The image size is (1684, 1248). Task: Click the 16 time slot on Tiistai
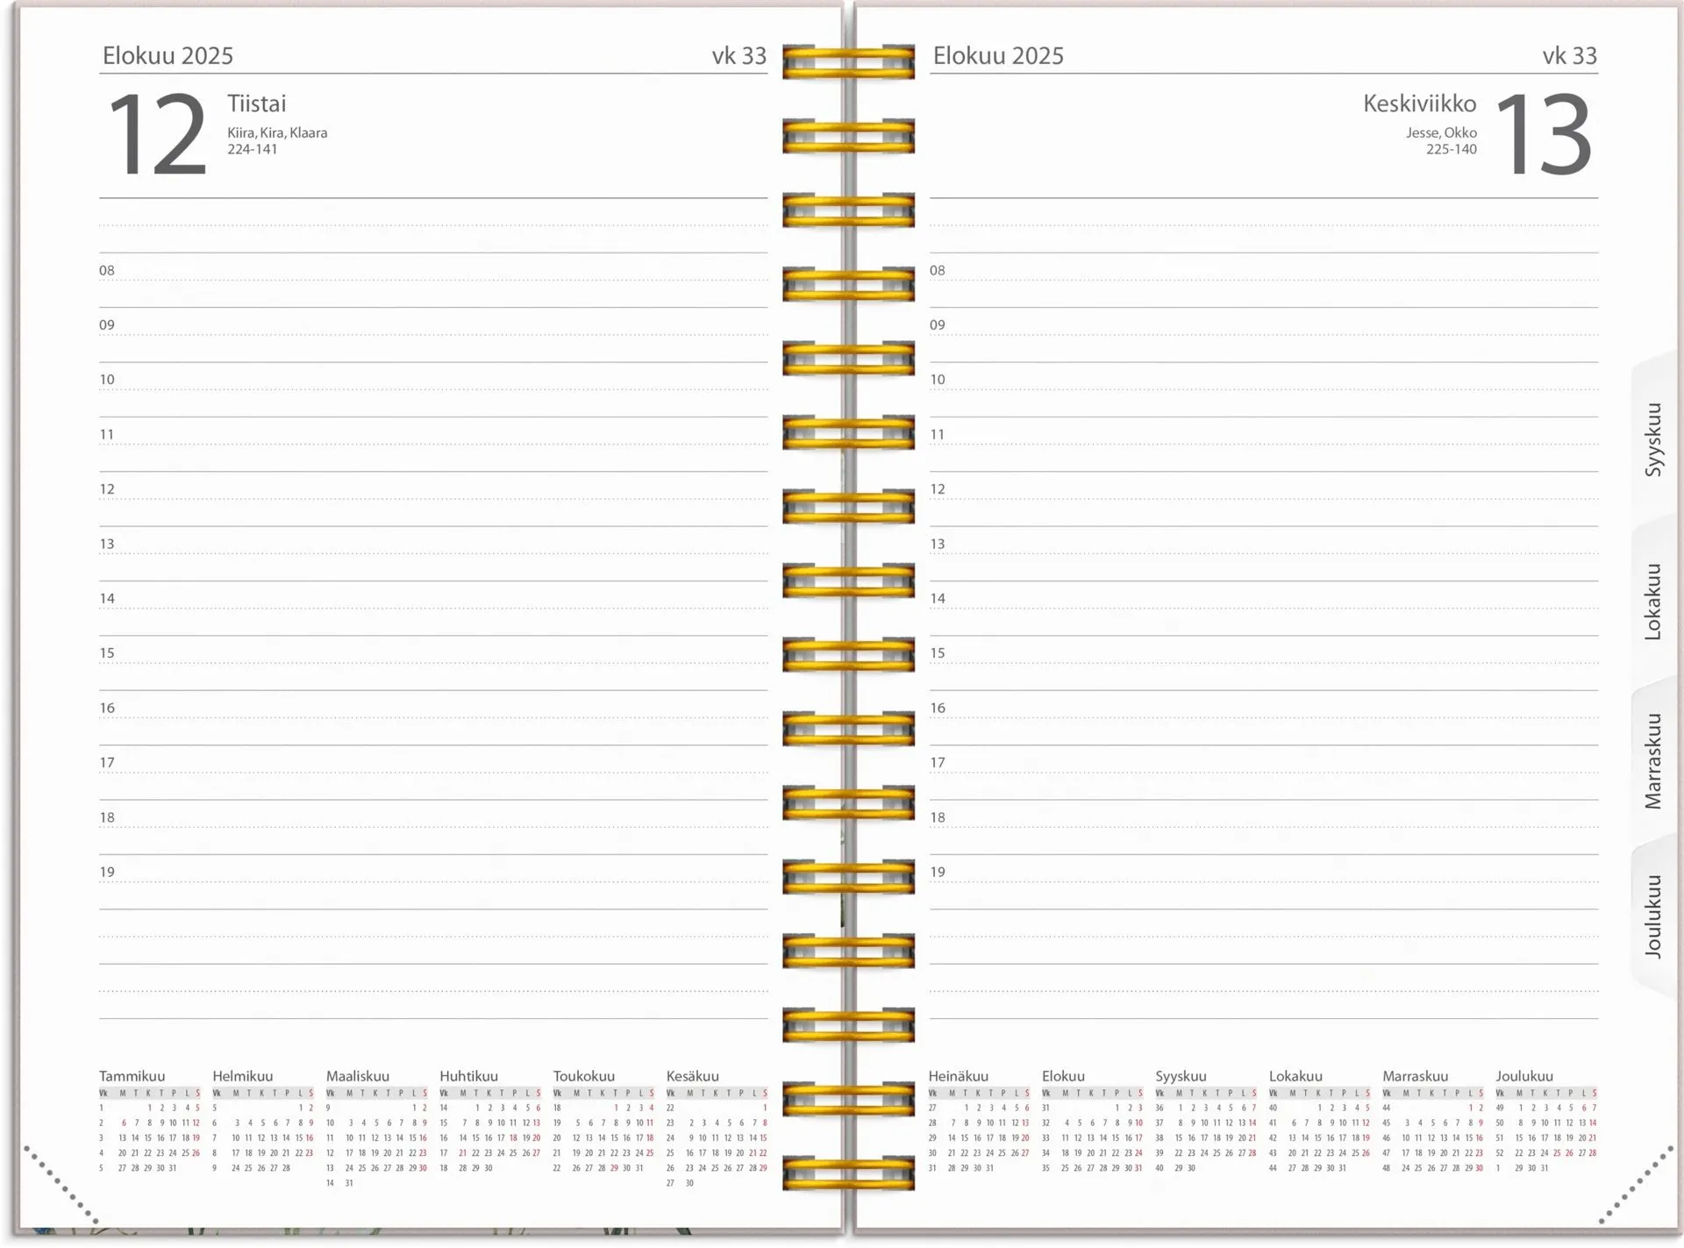(433, 717)
